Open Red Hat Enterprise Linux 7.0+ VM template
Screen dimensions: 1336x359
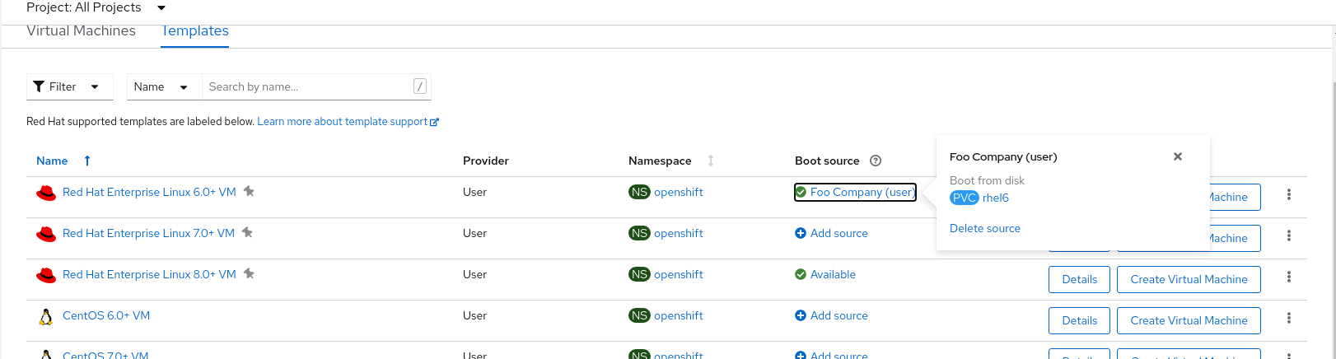coord(148,233)
